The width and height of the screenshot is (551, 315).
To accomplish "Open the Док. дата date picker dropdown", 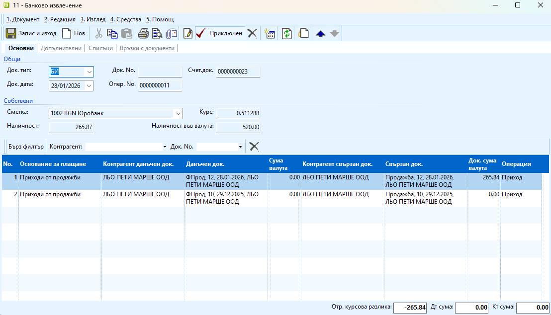I will [x=89, y=85].
